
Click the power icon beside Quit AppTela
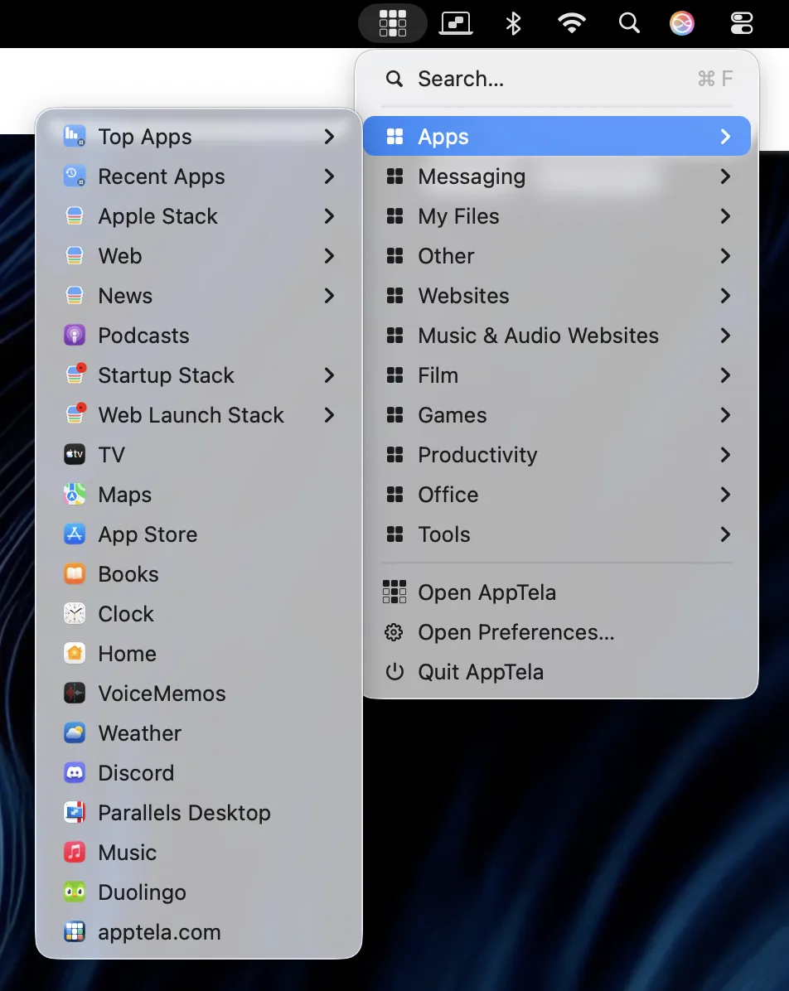pyautogui.click(x=394, y=672)
